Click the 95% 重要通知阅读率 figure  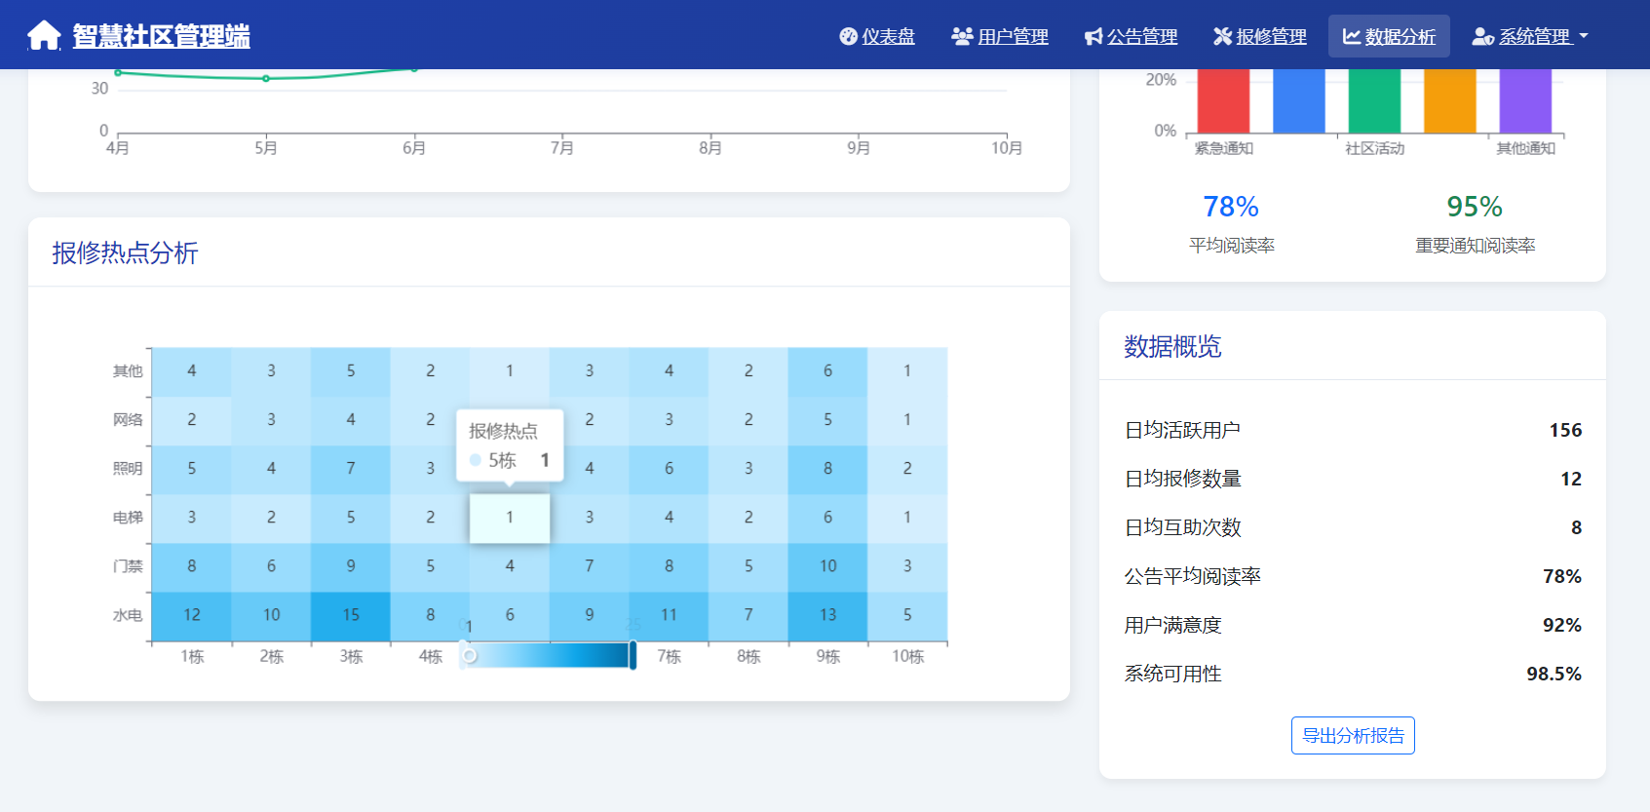pos(1475,207)
